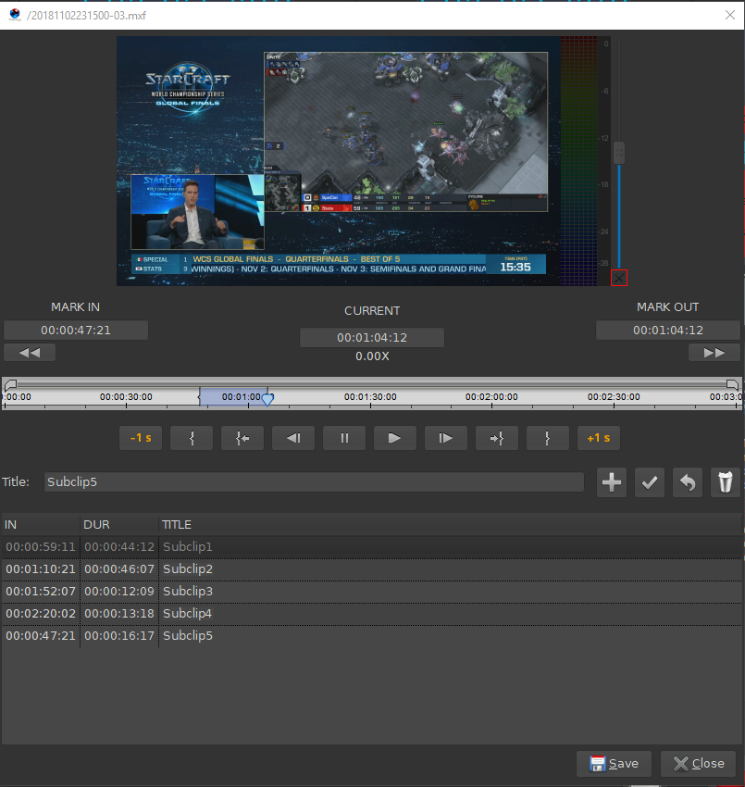
Task: Set mark out with the closing brace button
Action: (548, 438)
